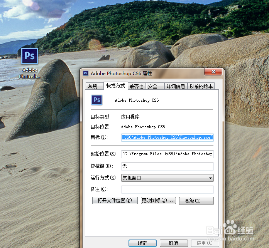Viewport: 269px width, 248px height.
Task: Open the 兼容性 tab
Action: pos(137,86)
